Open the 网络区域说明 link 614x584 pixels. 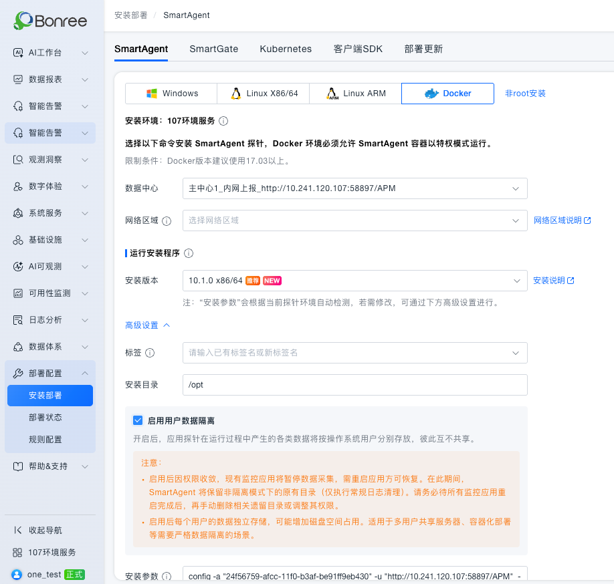562,221
